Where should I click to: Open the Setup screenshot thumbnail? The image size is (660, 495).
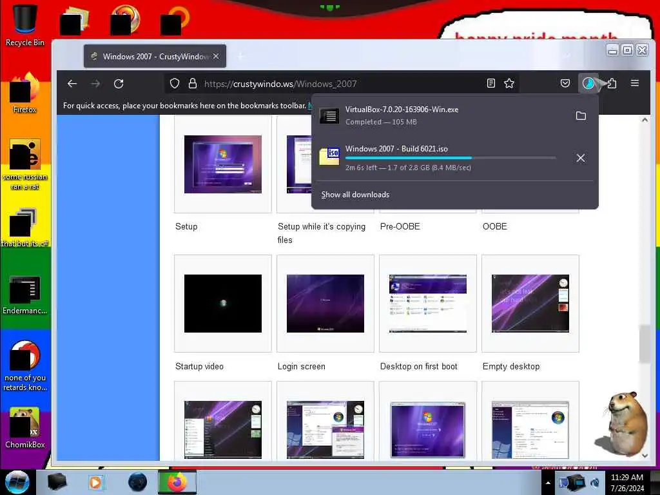pos(222,164)
